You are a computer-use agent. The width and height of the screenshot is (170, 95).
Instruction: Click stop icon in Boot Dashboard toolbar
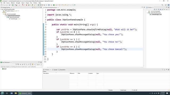click(20, 64)
